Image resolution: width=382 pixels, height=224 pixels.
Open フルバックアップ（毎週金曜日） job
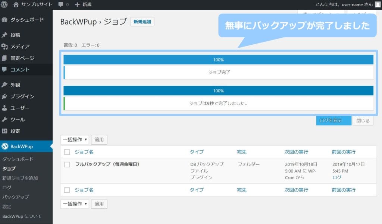[x=107, y=164]
